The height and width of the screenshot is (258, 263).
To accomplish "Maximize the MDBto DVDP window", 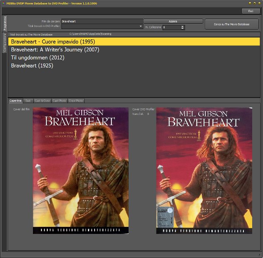I will pos(255,3).
